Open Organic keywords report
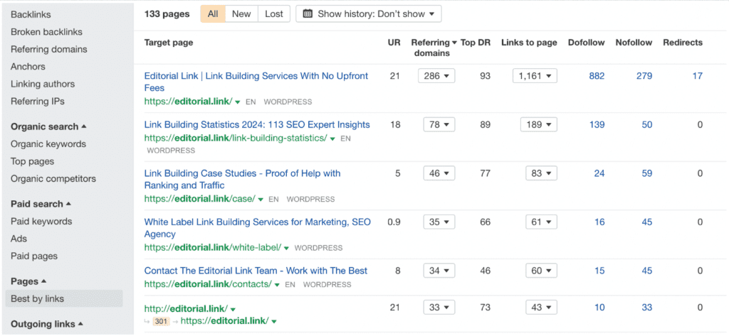The image size is (729, 336). [x=48, y=144]
